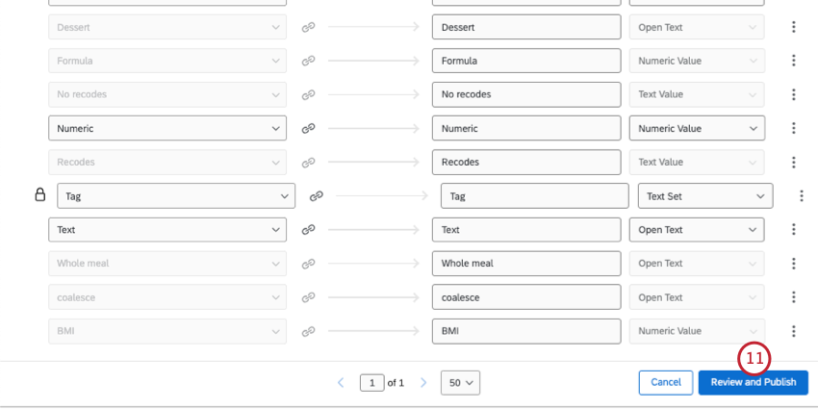The height and width of the screenshot is (409, 818).
Task: Open the Open Text type dropdown for Text
Action: (x=697, y=230)
